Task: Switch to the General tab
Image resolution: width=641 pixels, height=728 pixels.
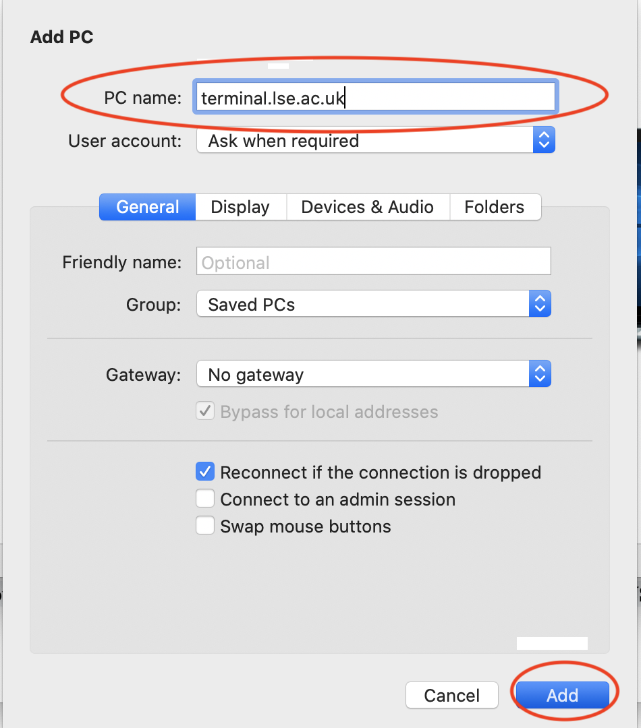Action: click(x=148, y=207)
